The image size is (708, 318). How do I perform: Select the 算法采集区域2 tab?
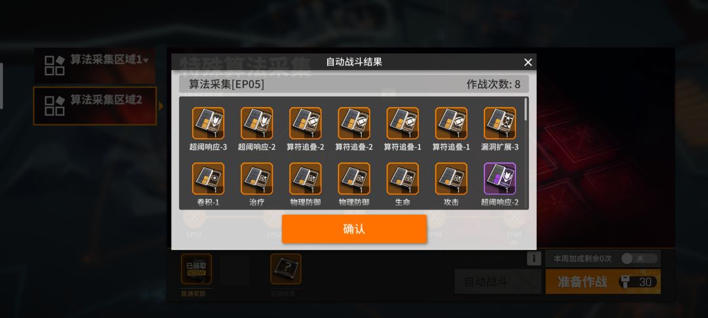point(95,106)
